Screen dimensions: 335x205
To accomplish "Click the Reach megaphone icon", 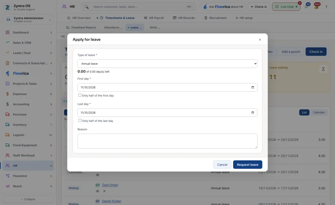I will (x=7, y=186).
